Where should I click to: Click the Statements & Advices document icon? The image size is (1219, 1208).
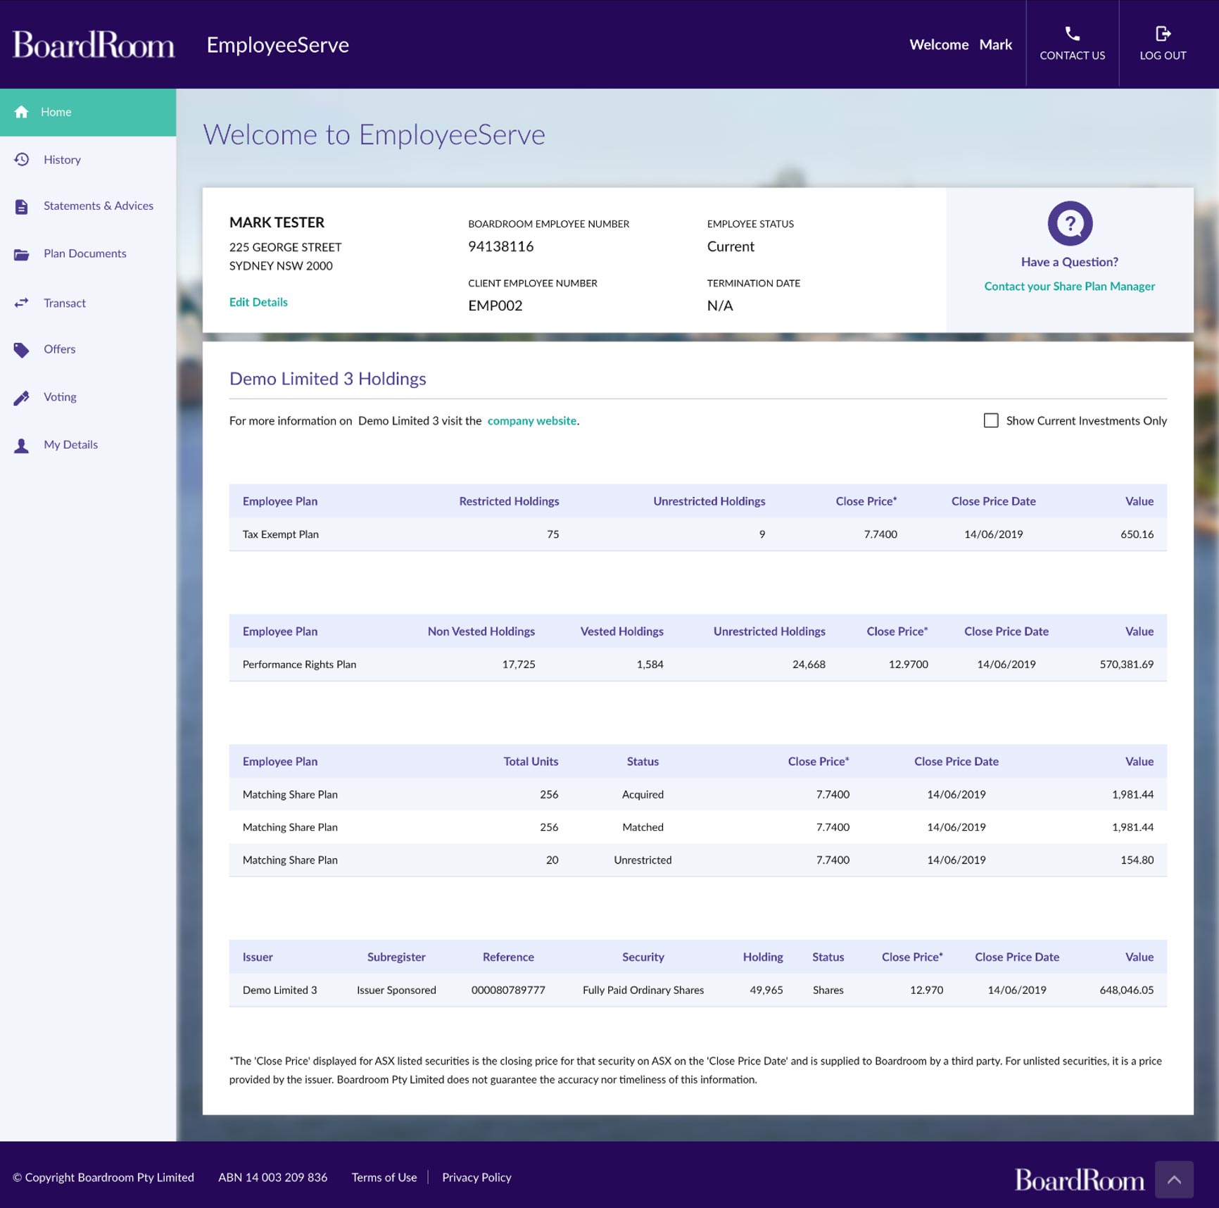point(21,206)
